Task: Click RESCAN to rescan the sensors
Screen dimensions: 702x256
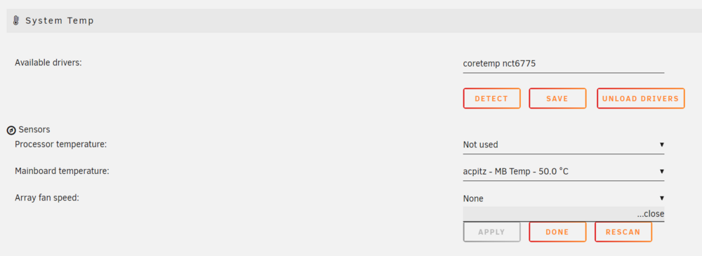Action: coord(623,232)
